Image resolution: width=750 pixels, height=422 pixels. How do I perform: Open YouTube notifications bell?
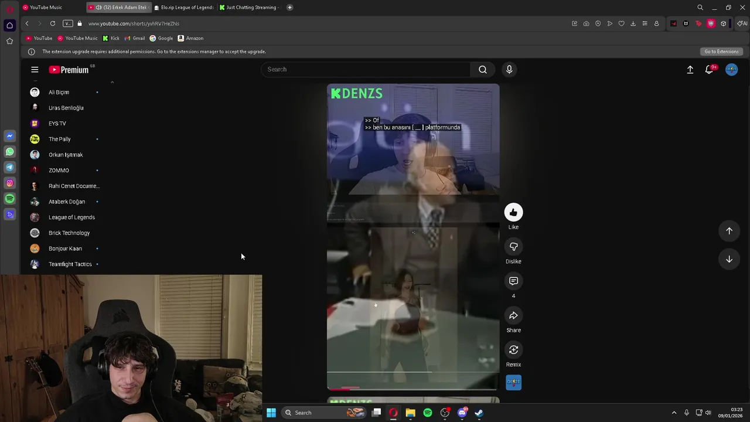709,69
